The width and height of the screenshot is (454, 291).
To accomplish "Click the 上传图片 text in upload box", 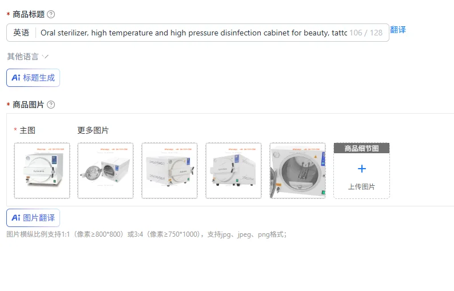I will click(361, 187).
